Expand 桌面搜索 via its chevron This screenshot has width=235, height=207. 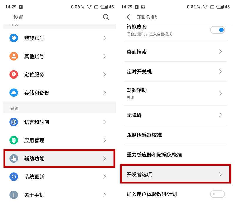[x=221, y=52]
